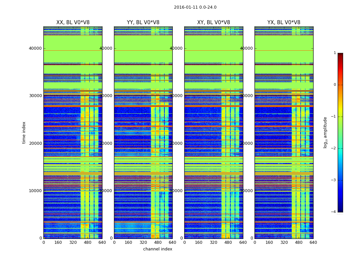Click the large green band in XX plot
Screen dimensions: 348x265
pyautogui.click(x=73, y=49)
